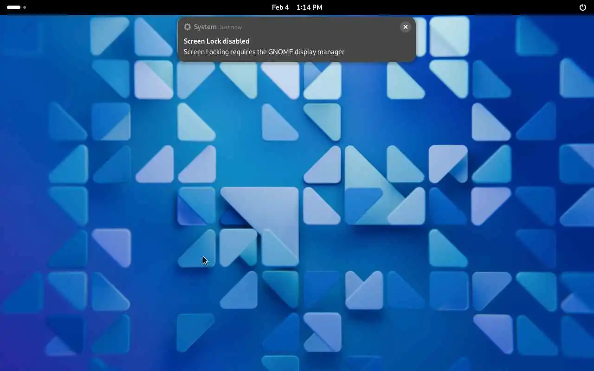This screenshot has height=371, width=594.
Task: Open the clock and calendar menu
Action: (x=297, y=7)
